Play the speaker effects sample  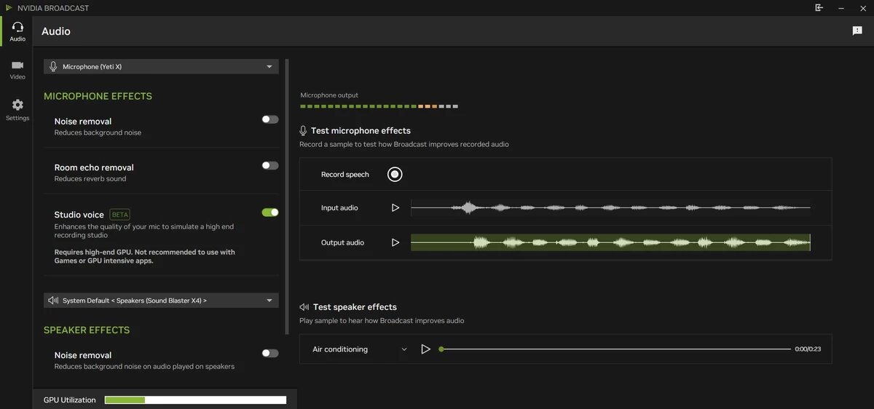point(426,349)
